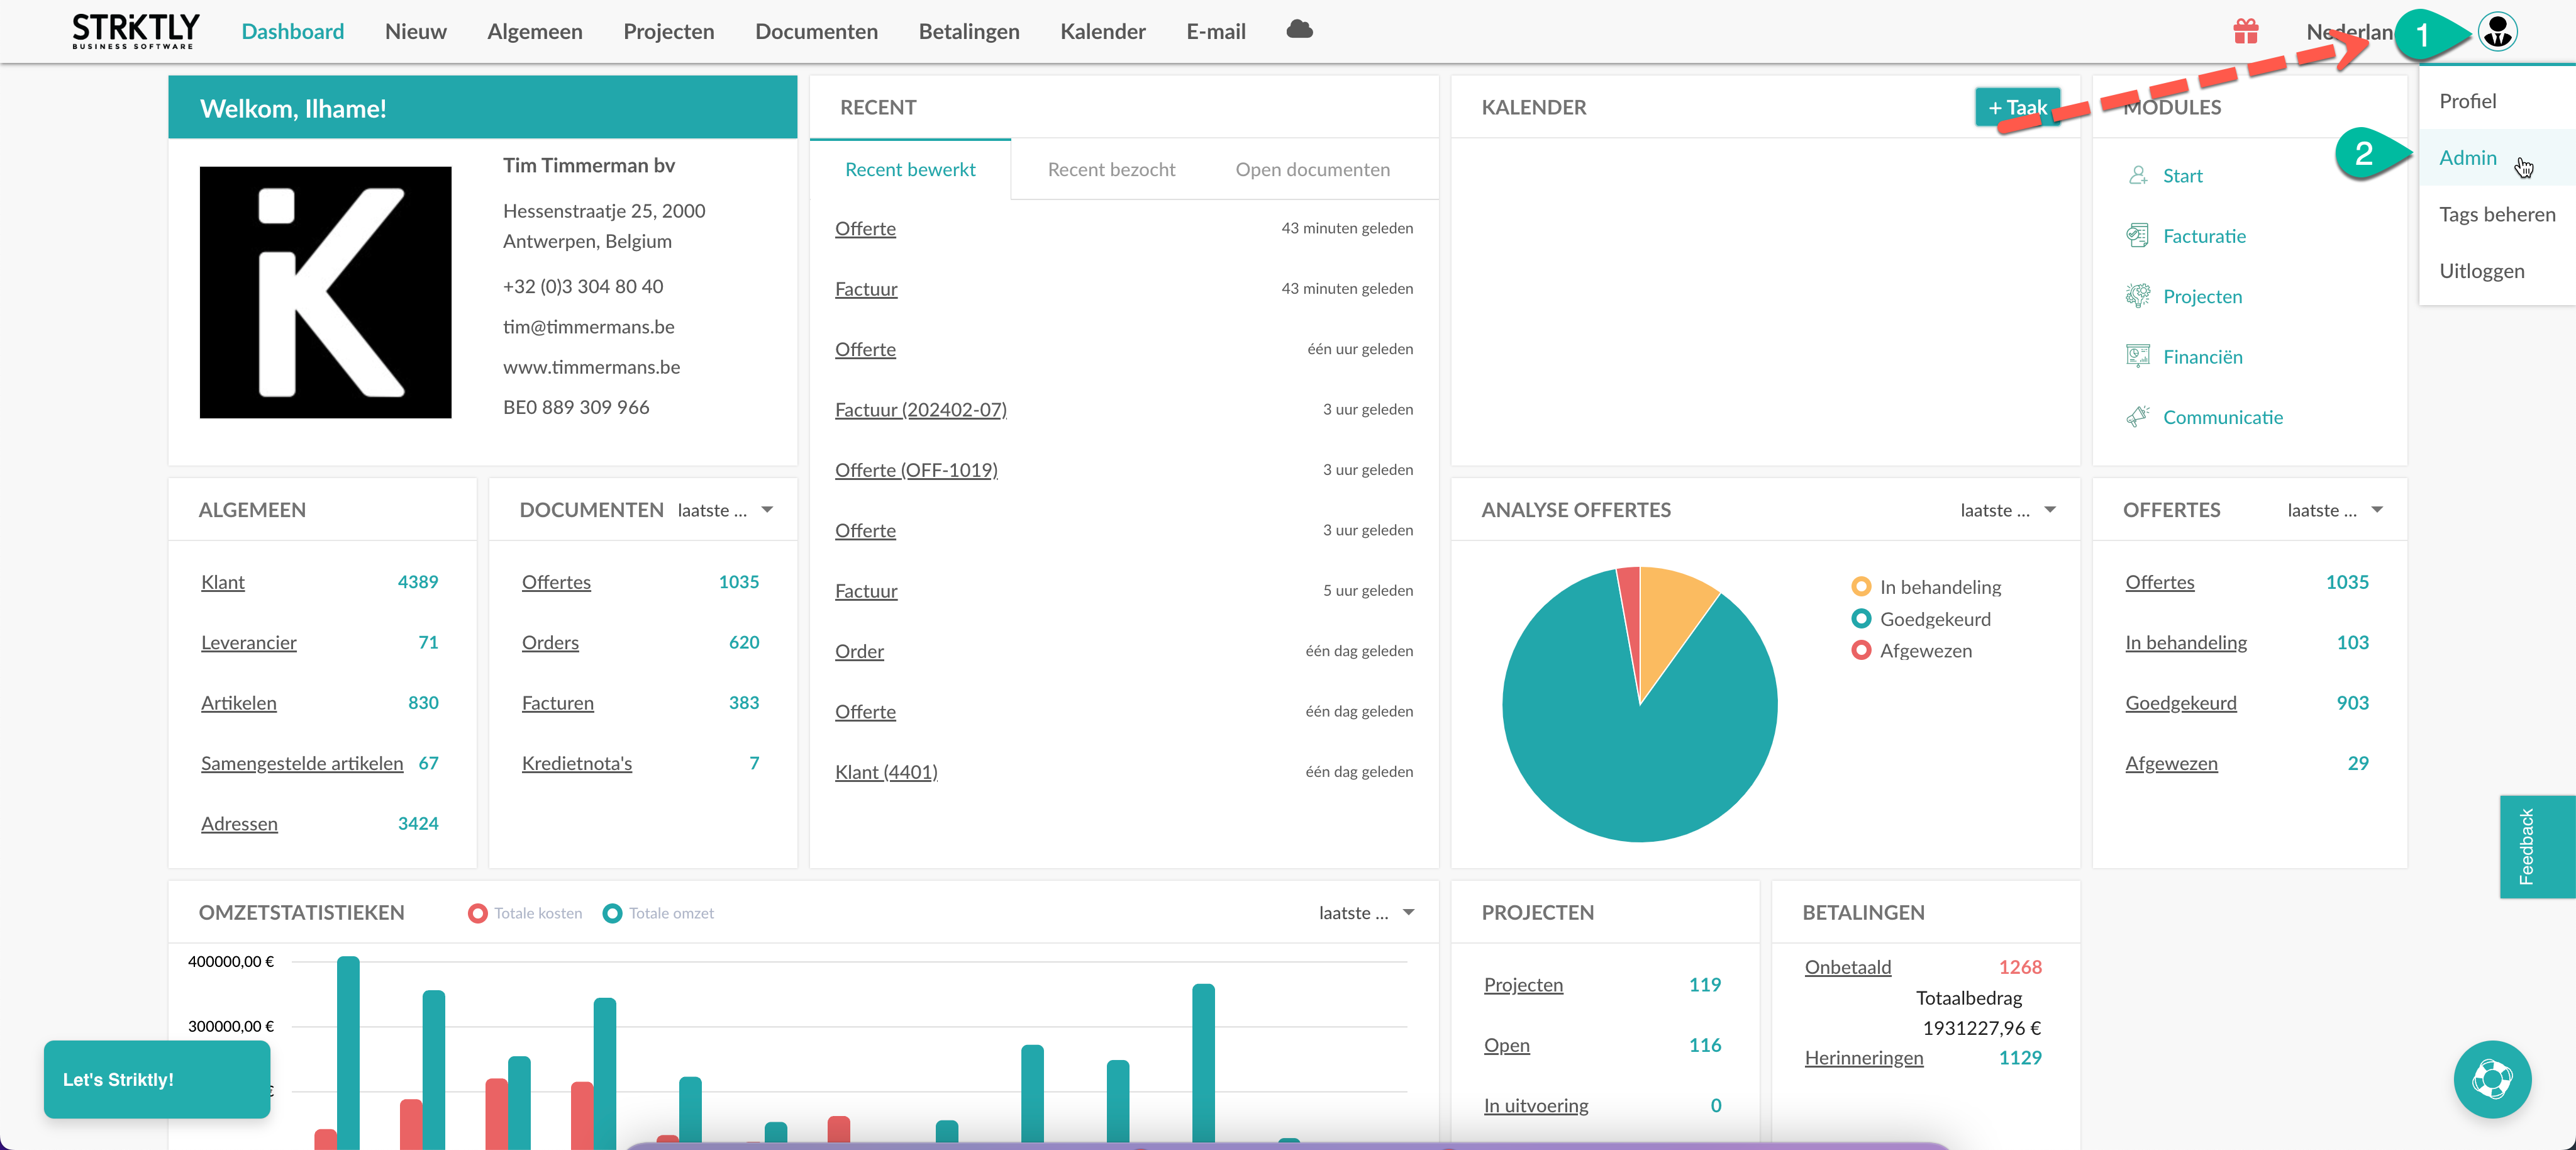Open the Dashboard menu item
The image size is (2576, 1150).
[x=293, y=31]
